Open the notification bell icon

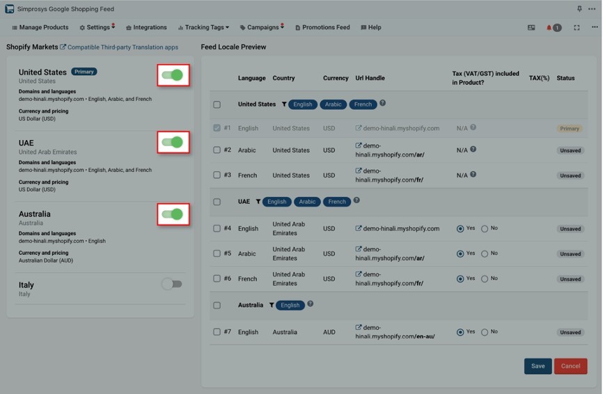[x=549, y=28]
